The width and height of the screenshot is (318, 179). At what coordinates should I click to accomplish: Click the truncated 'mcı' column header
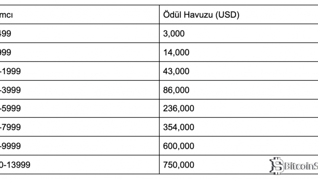6,15
